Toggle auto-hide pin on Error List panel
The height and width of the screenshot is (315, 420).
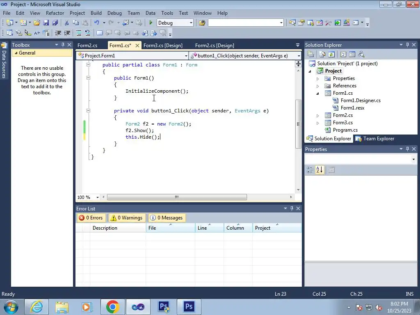(x=292, y=208)
